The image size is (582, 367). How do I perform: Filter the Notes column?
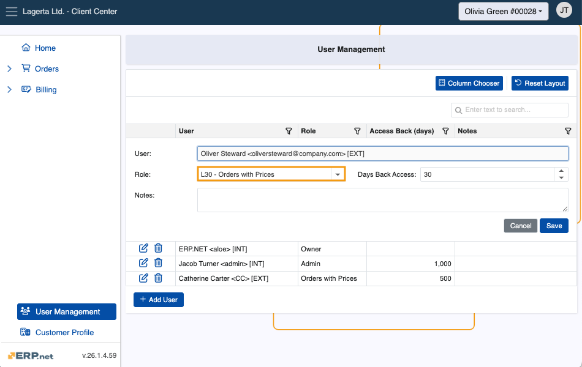[568, 131]
